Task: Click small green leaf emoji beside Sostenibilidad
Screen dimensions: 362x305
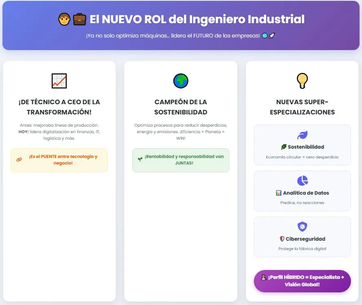Action: 284,147
